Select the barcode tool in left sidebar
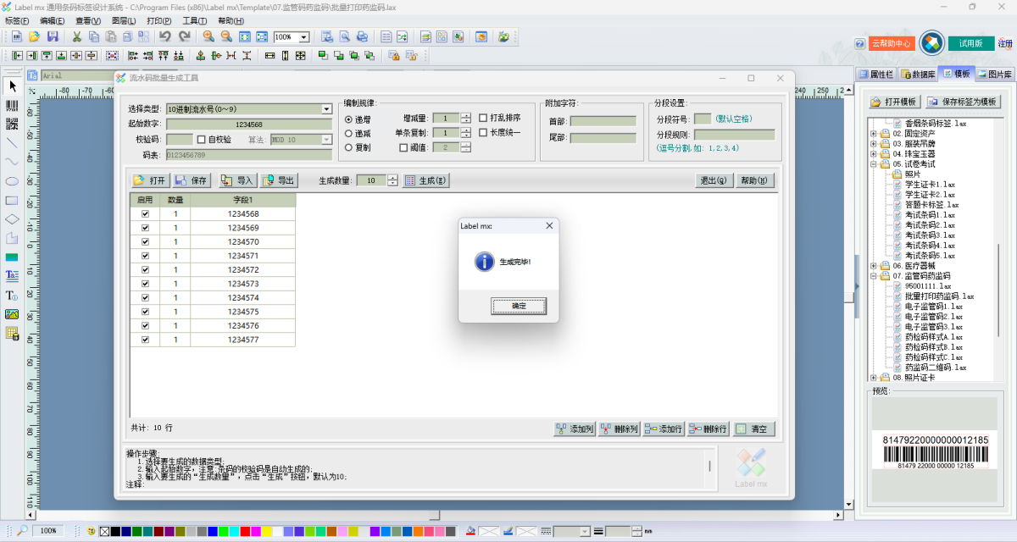Image resolution: width=1017 pixels, height=542 pixels. coord(12,106)
